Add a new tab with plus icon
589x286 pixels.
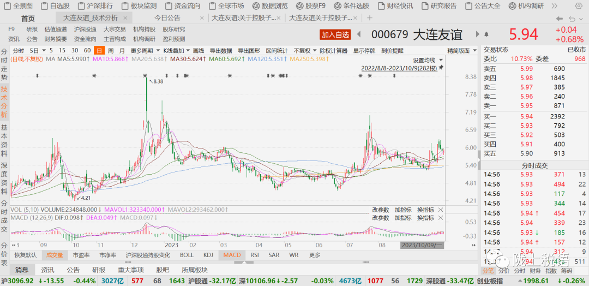370,17
